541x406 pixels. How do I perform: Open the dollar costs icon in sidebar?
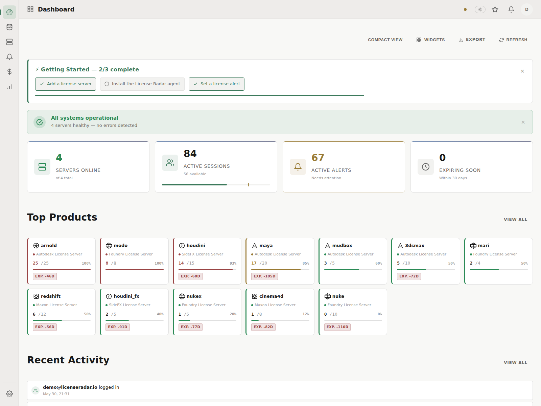(x=9, y=72)
